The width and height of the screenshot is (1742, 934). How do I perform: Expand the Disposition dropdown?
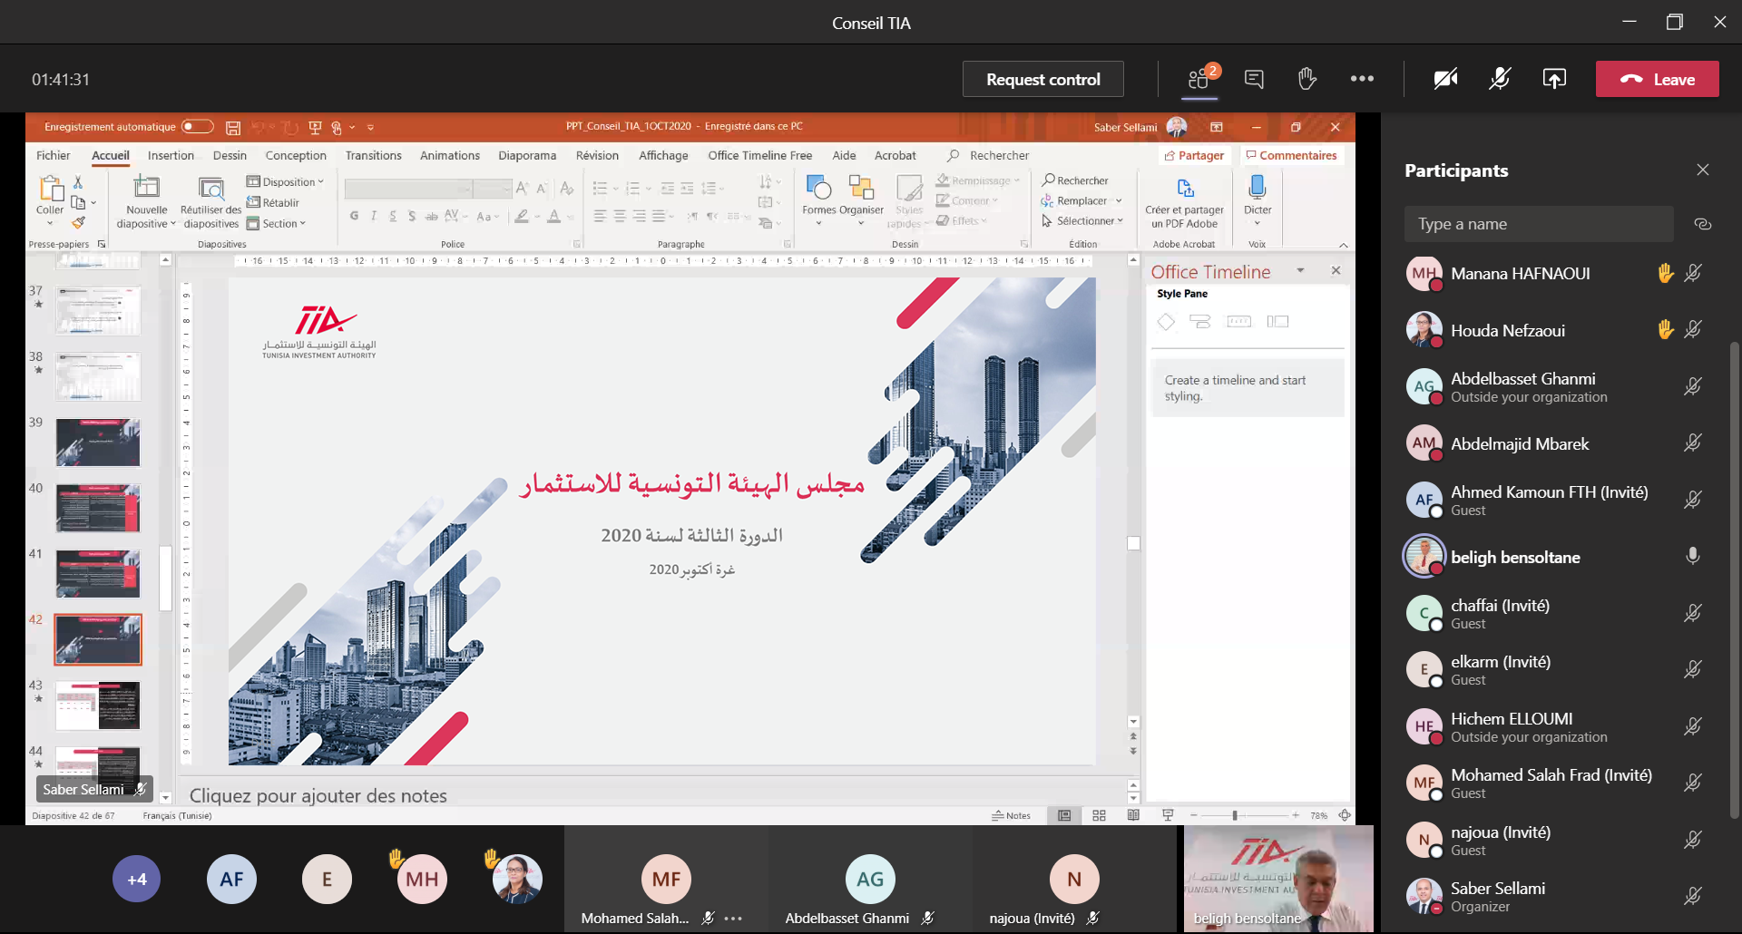point(285,181)
